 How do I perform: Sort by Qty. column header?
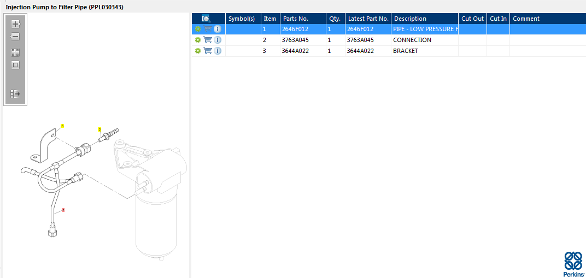[x=335, y=19]
